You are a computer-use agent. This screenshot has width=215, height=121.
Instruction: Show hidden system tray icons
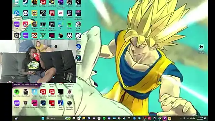click(x=181, y=118)
